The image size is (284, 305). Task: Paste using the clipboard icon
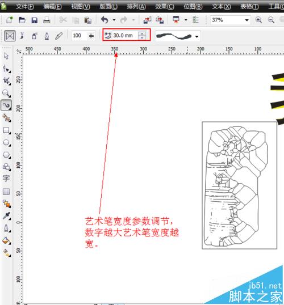point(87,20)
